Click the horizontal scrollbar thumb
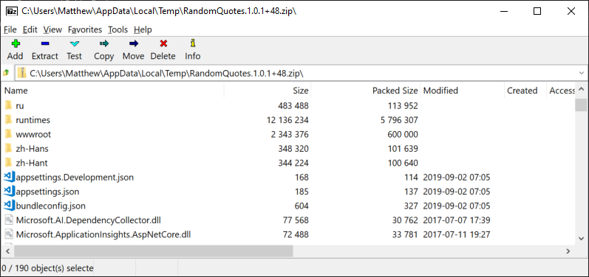 point(153,251)
